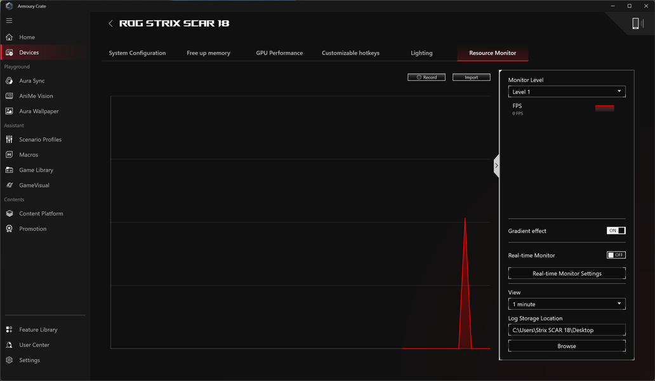Click the Game Library icon

(x=9, y=170)
